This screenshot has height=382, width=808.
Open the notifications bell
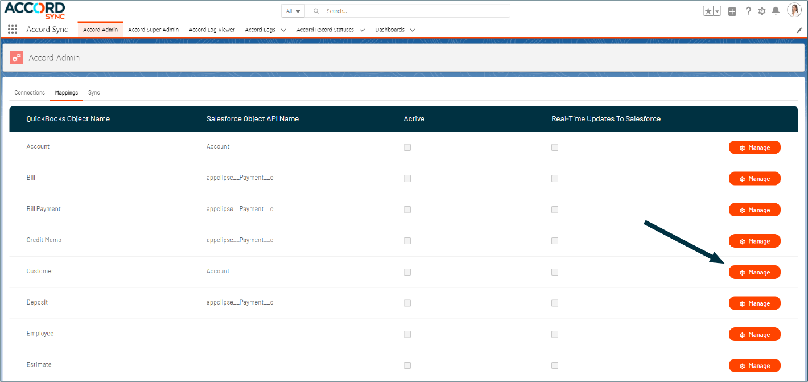click(776, 11)
